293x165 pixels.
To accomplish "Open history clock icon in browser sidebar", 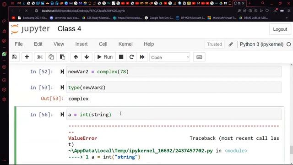I will (4, 80).
